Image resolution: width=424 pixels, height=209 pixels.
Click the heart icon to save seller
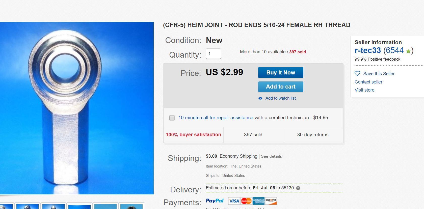click(357, 73)
